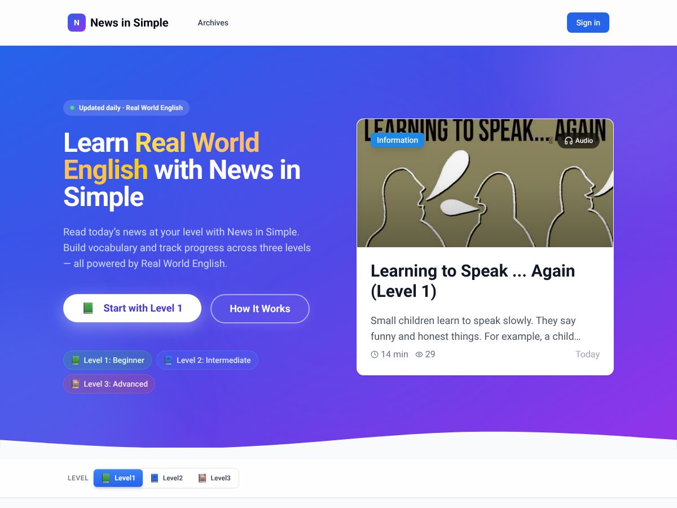The width and height of the screenshot is (677, 508).
Task: Switch level filter to Level2
Action: (166, 478)
